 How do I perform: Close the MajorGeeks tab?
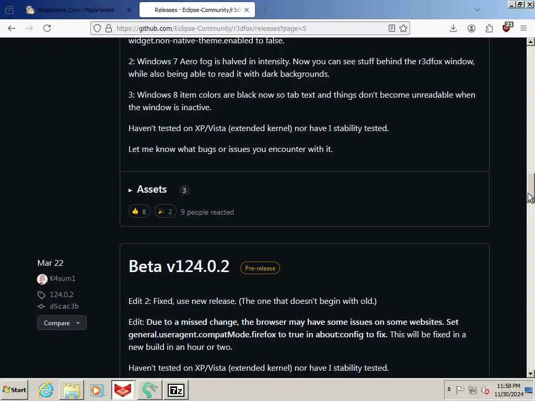pos(129,10)
